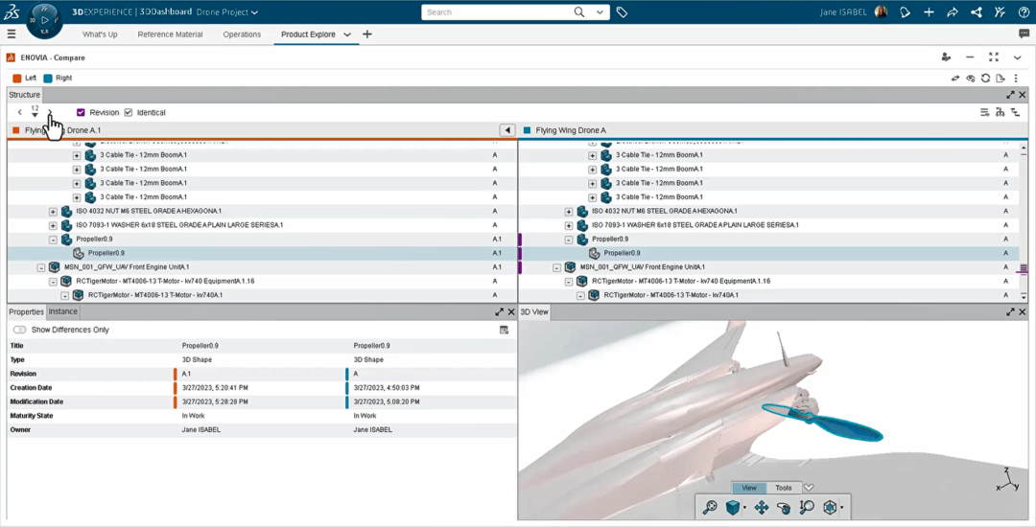
Task: Go to the previous difference arrow
Action: pos(20,113)
